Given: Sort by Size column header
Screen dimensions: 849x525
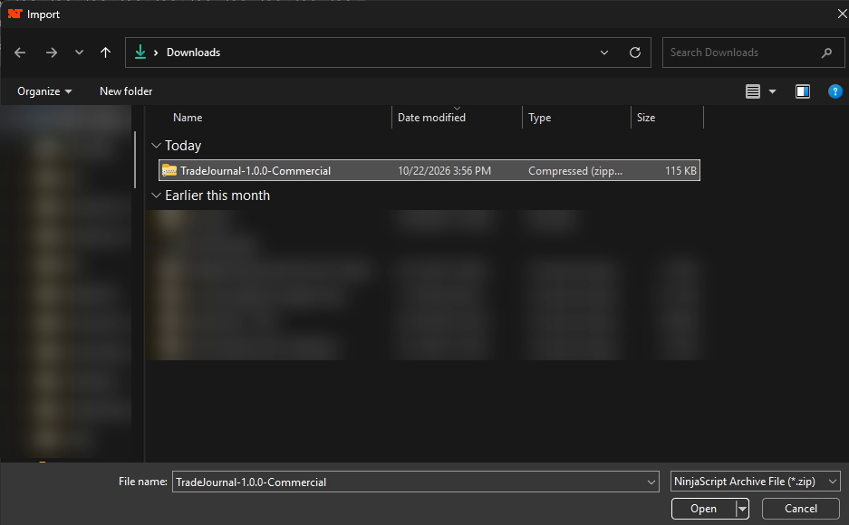Looking at the screenshot, I should (x=645, y=118).
